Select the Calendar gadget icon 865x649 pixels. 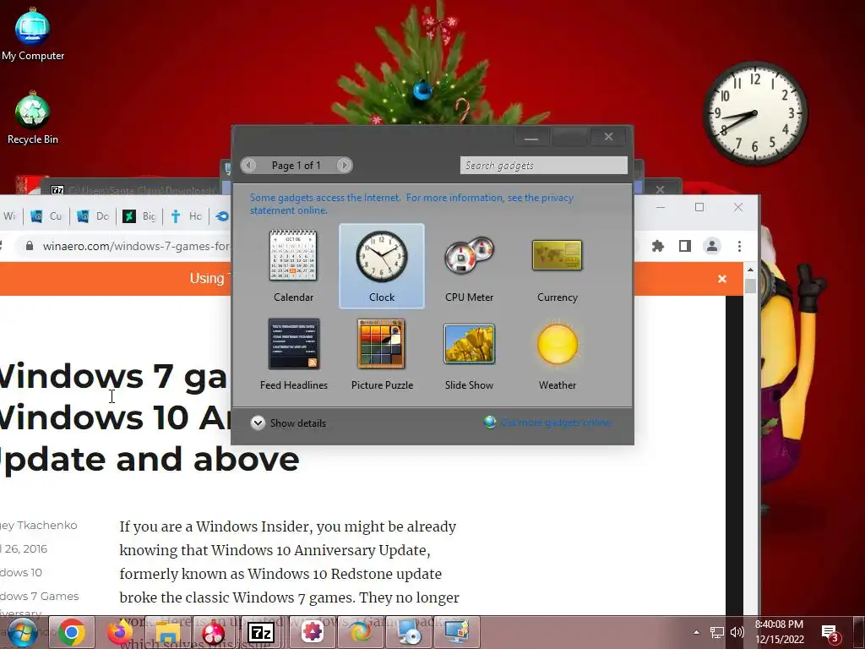293,255
